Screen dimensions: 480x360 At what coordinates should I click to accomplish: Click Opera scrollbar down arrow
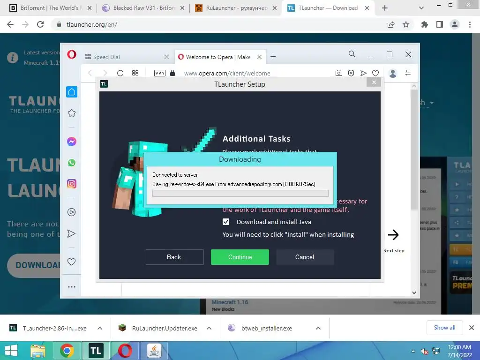(414, 292)
